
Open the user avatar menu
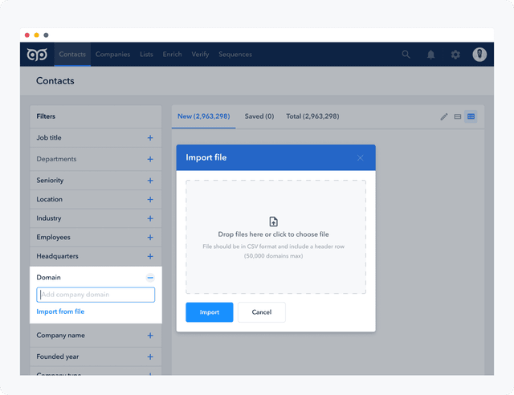[479, 55]
